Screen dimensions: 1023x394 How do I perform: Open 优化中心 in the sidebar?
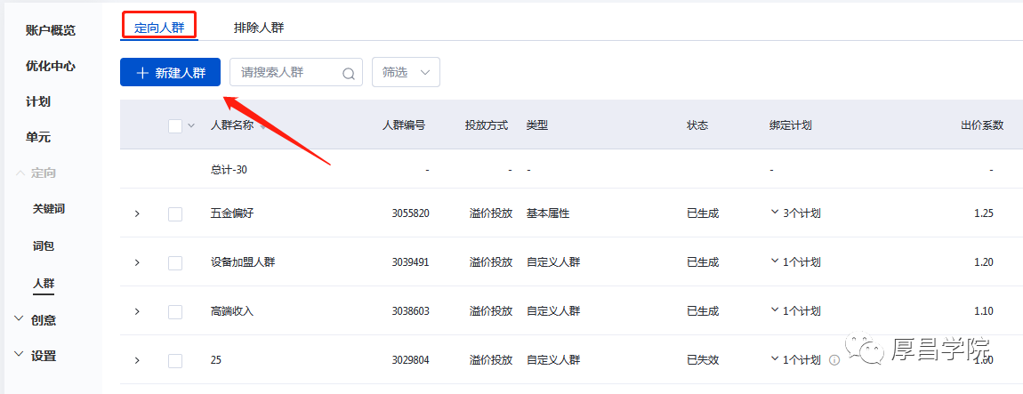tap(50, 67)
